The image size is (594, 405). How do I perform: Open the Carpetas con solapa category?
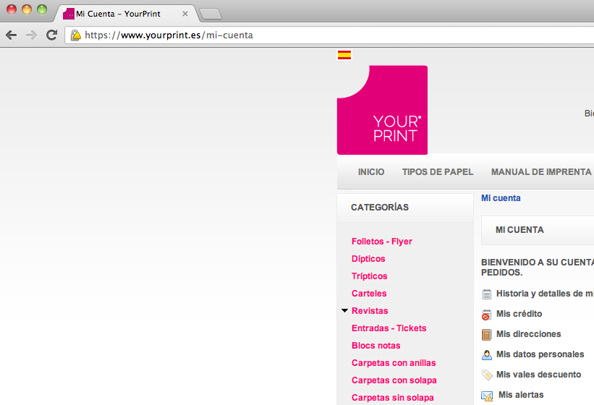(394, 380)
